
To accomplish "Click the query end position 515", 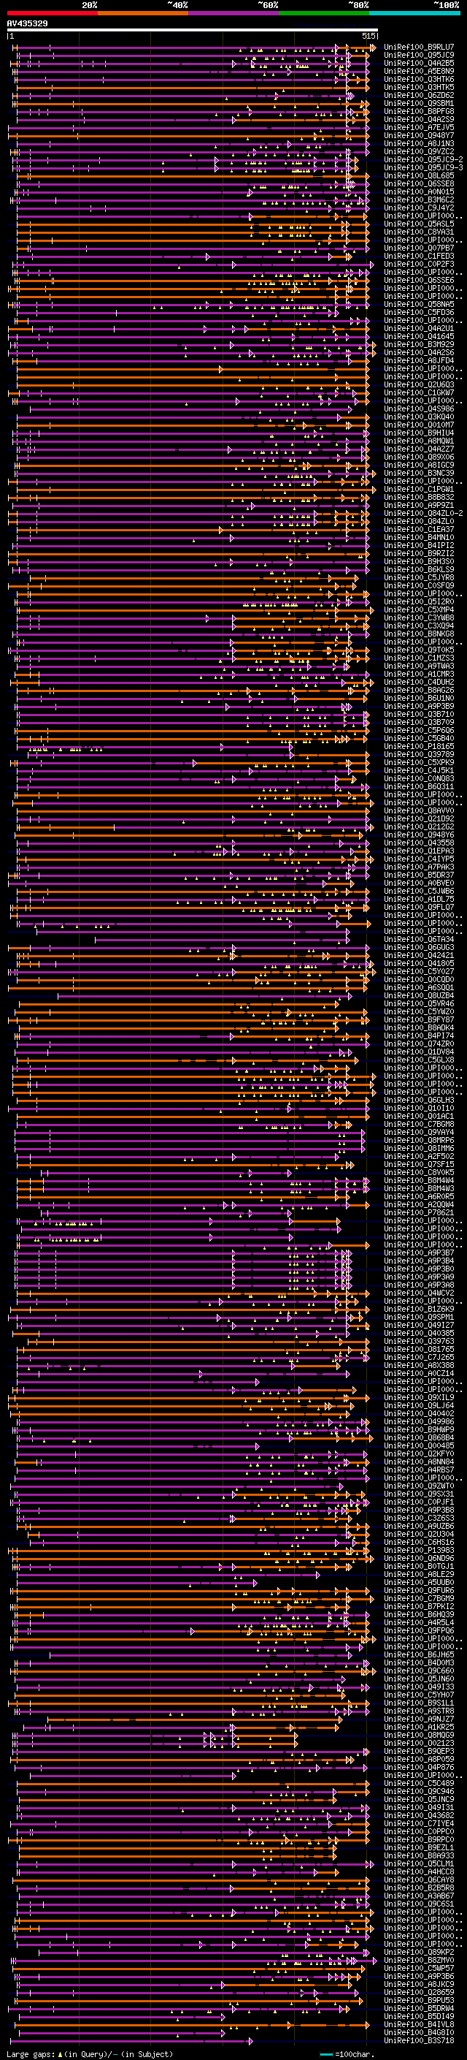I will 368,36.
